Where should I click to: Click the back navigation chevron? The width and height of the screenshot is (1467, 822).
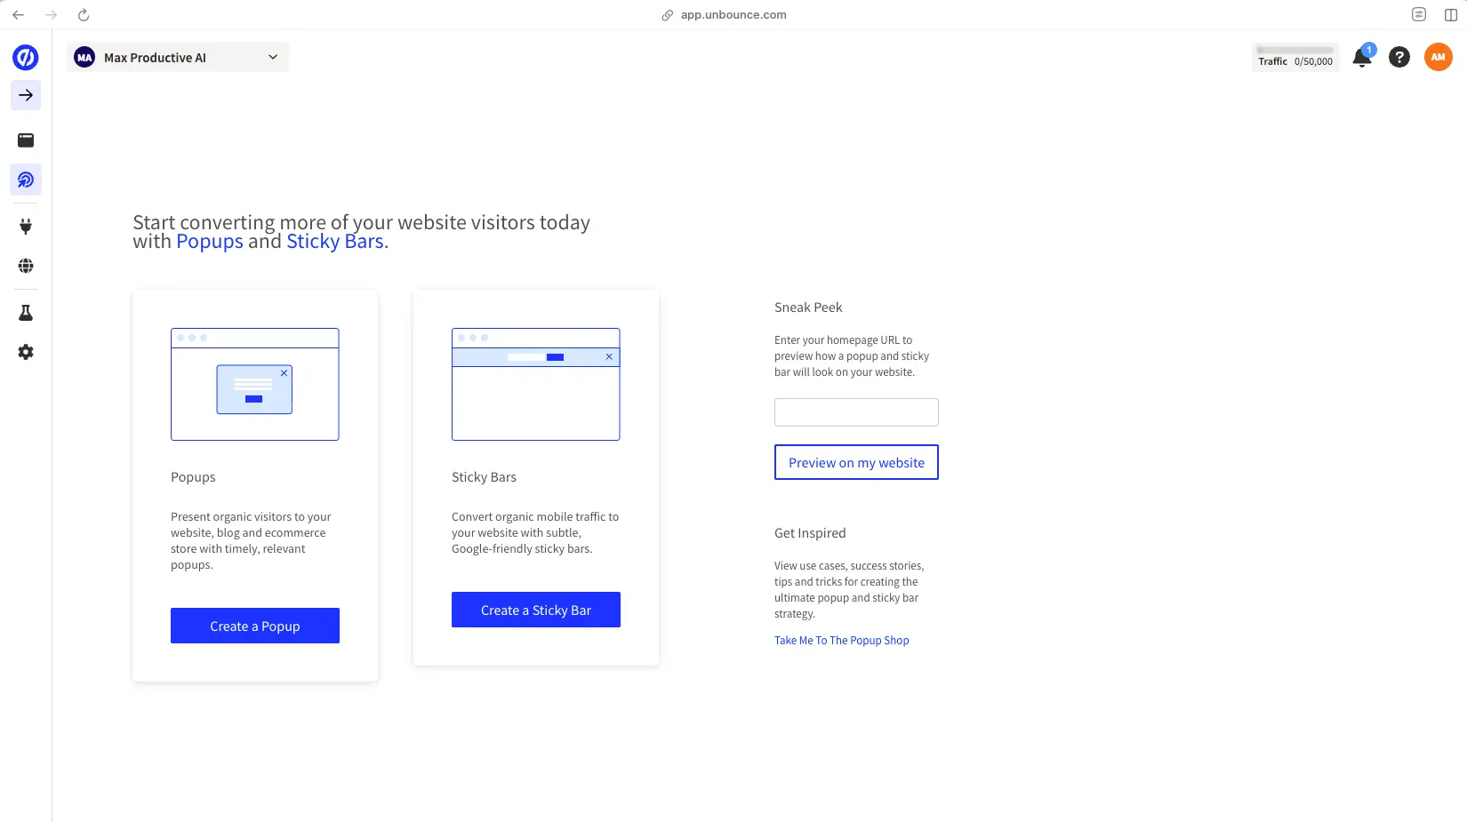point(18,14)
